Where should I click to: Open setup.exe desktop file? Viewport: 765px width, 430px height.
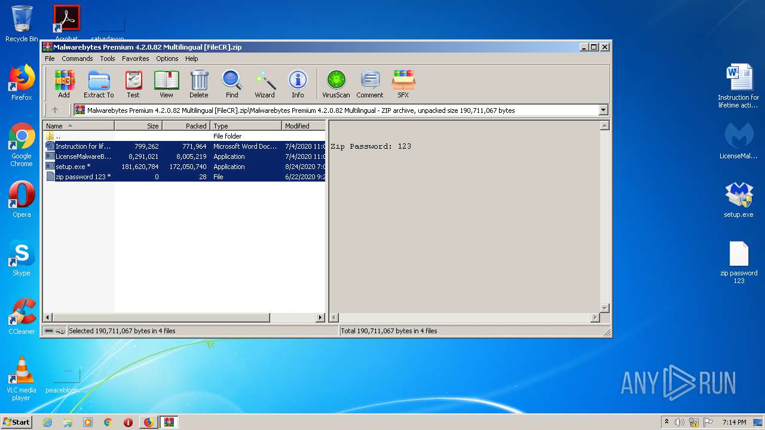(739, 199)
